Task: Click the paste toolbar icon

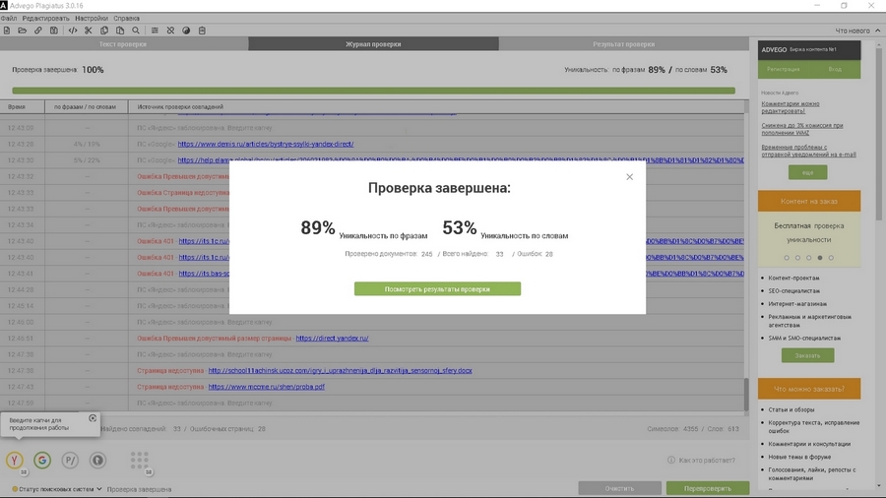Action: coord(120,31)
